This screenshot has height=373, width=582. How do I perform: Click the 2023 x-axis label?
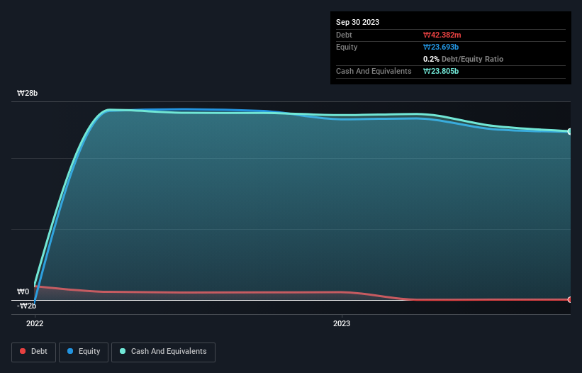pos(342,323)
